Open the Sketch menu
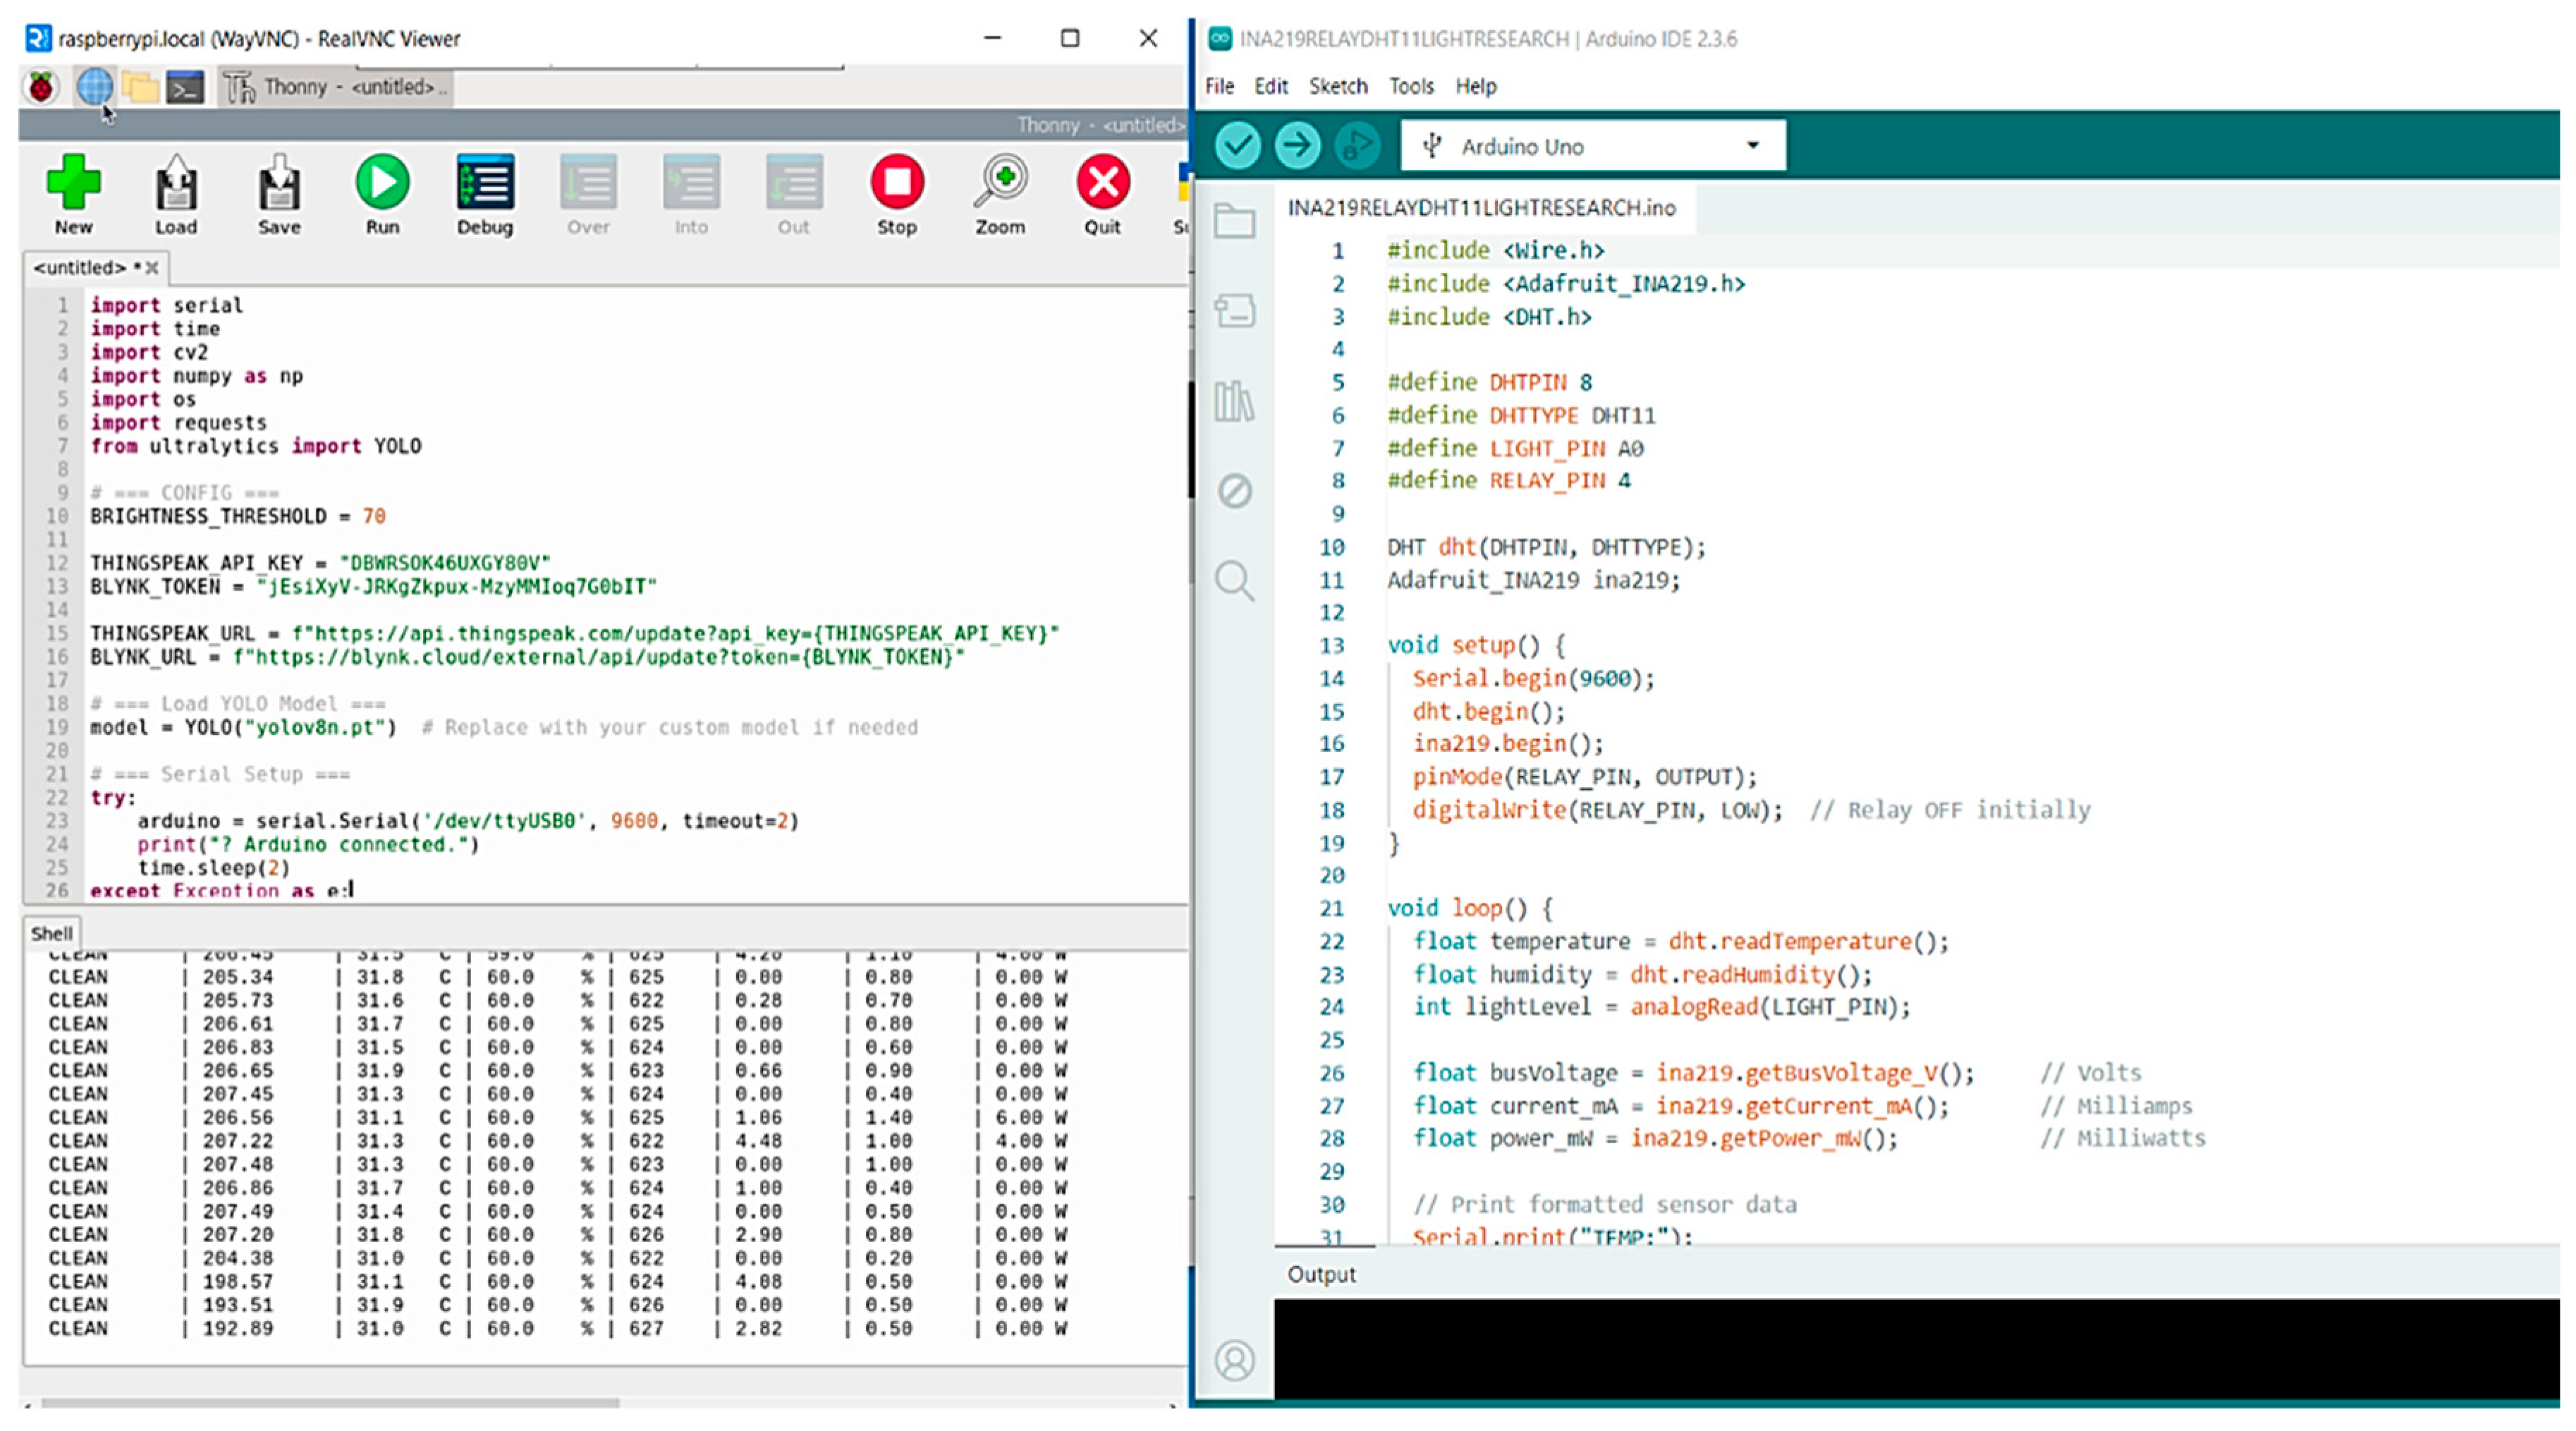This screenshot has width=2576, height=1431. coord(1337,87)
